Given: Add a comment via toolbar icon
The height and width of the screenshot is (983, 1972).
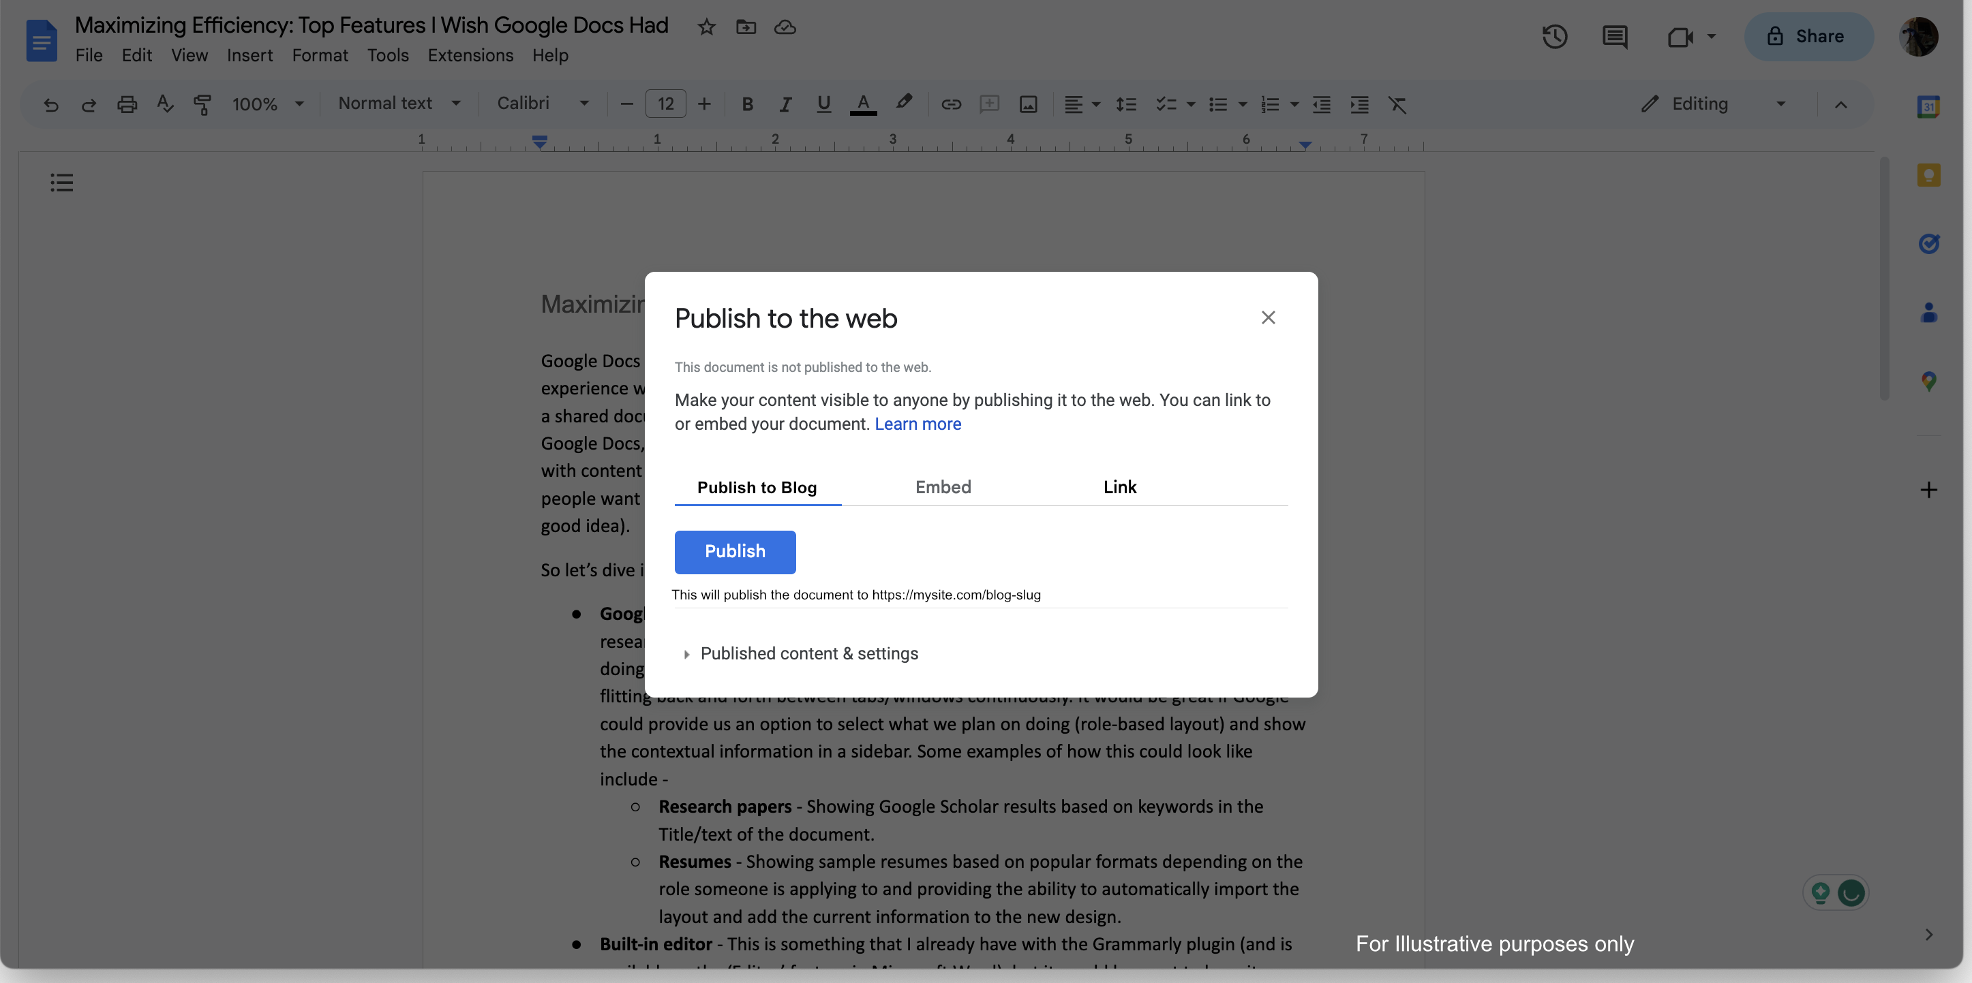Looking at the screenshot, I should coord(989,104).
